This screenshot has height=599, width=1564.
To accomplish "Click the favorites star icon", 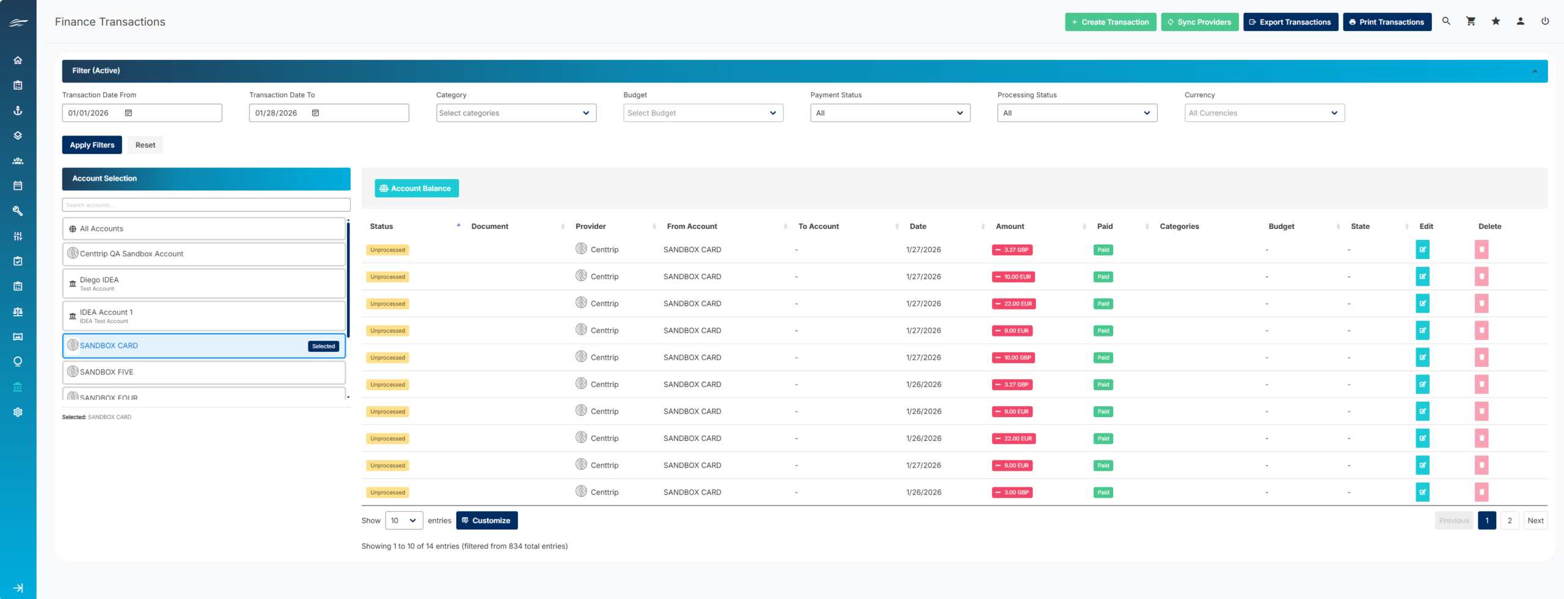I will [1496, 21].
